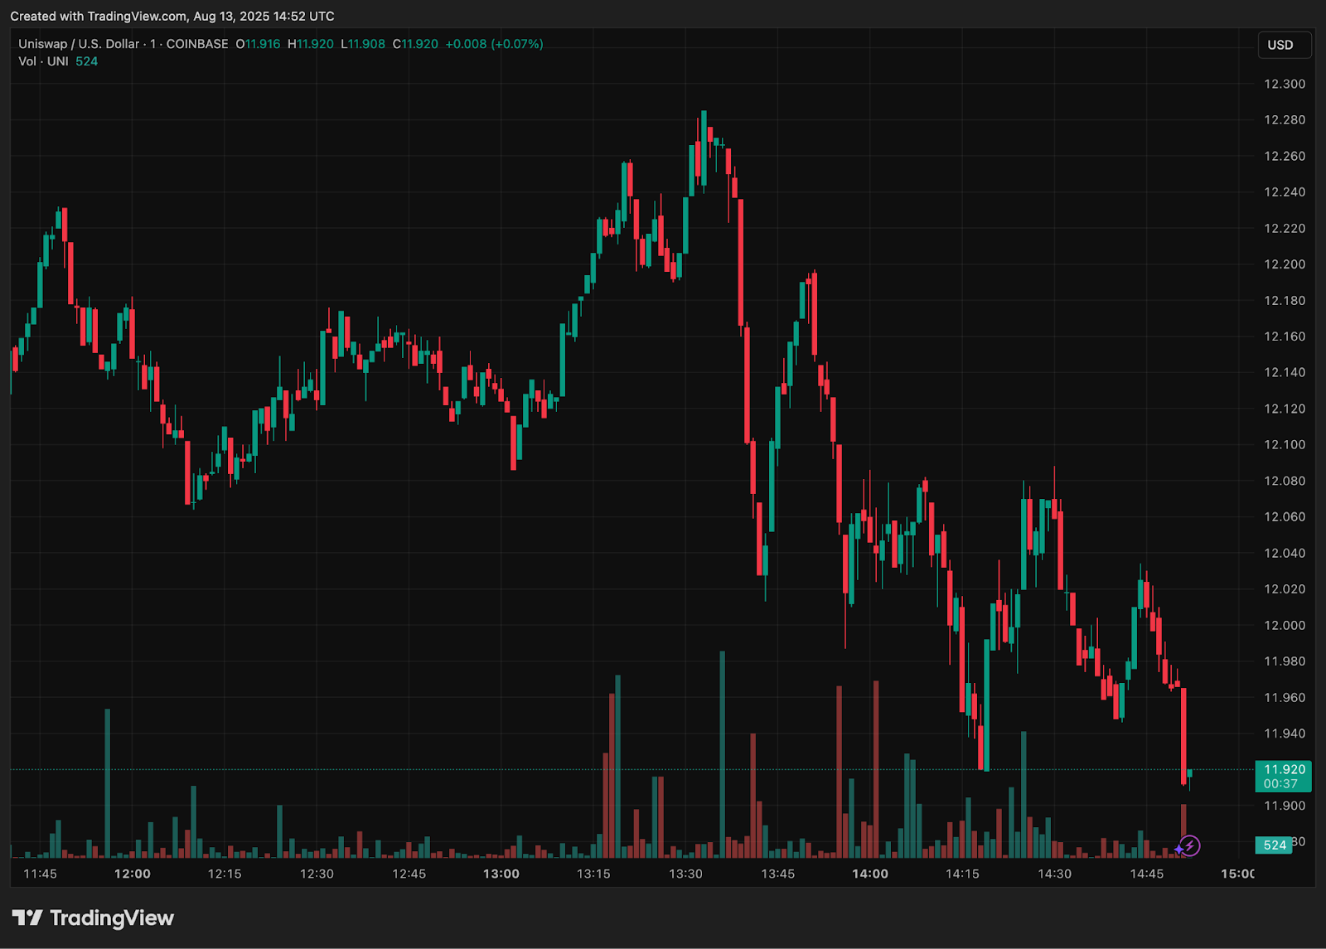The width and height of the screenshot is (1326, 949).
Task: Click the Uniswap / U.S. Dollar symbol title
Action: coord(80,44)
